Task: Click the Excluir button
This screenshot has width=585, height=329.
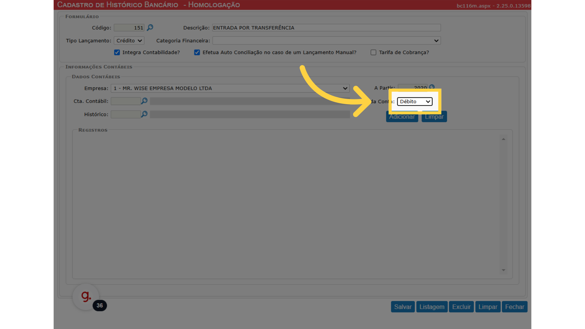Action: click(x=461, y=307)
